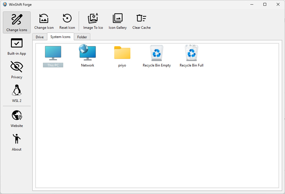Show the About page
Screen dimensions: 285x194
17,142
